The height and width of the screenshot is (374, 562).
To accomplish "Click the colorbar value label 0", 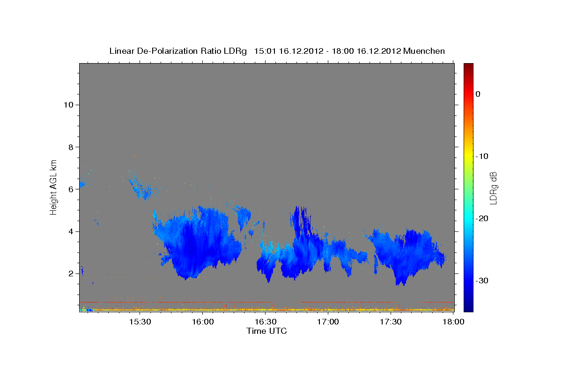I will (x=478, y=94).
